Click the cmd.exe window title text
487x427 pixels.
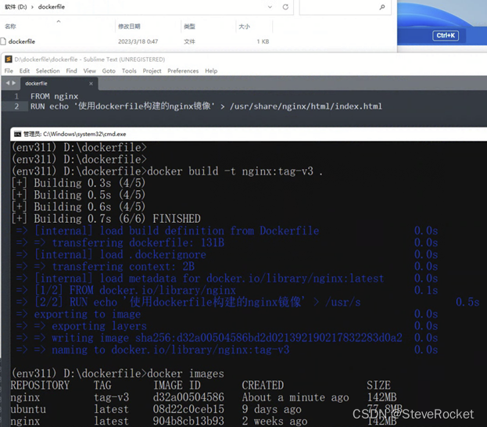tap(75, 134)
